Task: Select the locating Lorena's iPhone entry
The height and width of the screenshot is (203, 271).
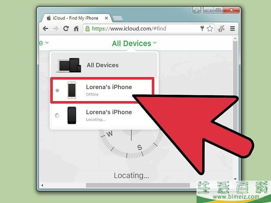Action: click(104, 115)
